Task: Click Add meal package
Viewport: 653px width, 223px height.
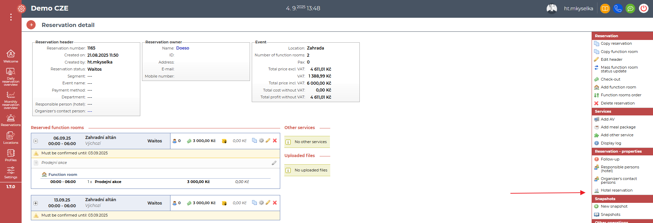Action: tap(618, 127)
